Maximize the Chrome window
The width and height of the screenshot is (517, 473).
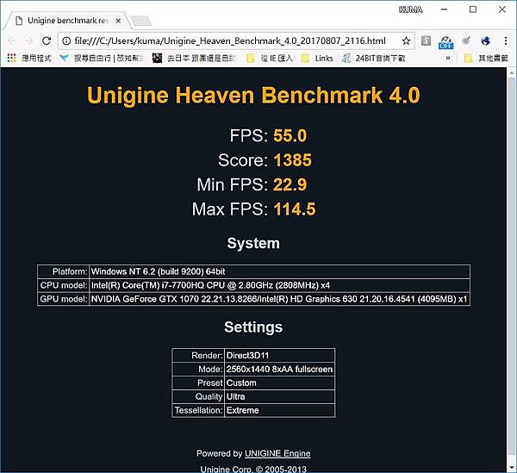pos(473,9)
